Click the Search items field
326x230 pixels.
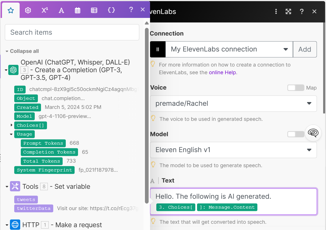coord(72,32)
